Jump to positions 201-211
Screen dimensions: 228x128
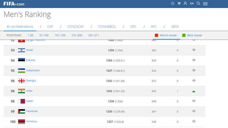pos(94,35)
